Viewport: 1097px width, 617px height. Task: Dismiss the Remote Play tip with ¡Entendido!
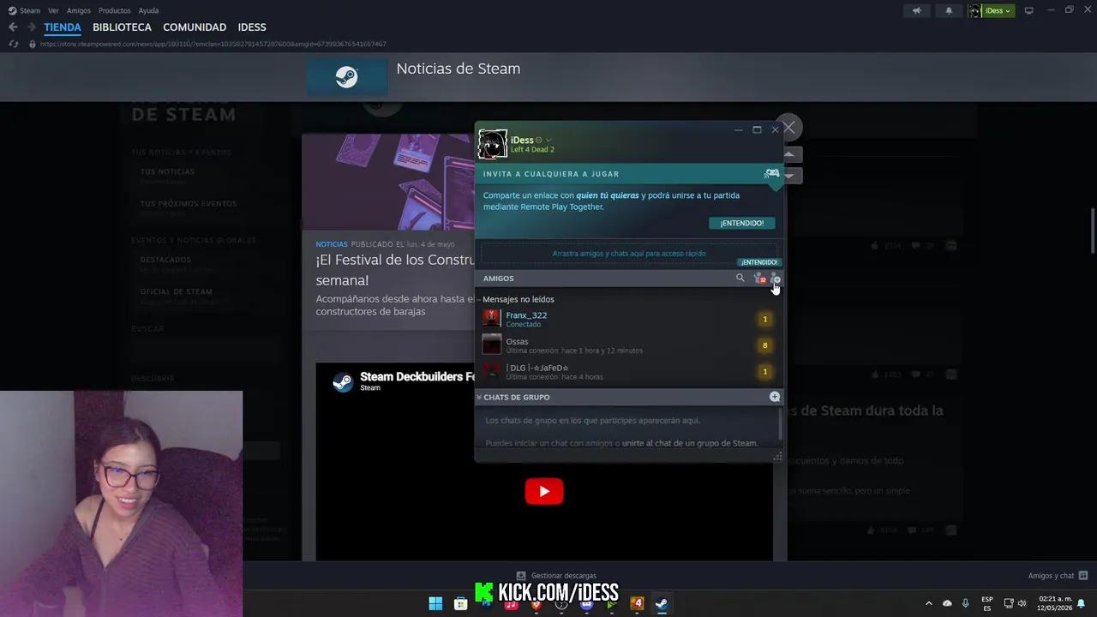tap(742, 223)
